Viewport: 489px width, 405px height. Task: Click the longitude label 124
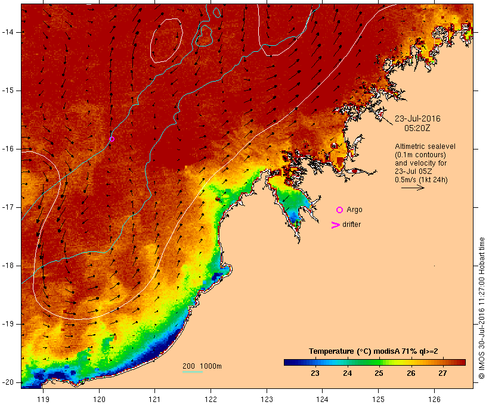click(x=322, y=400)
